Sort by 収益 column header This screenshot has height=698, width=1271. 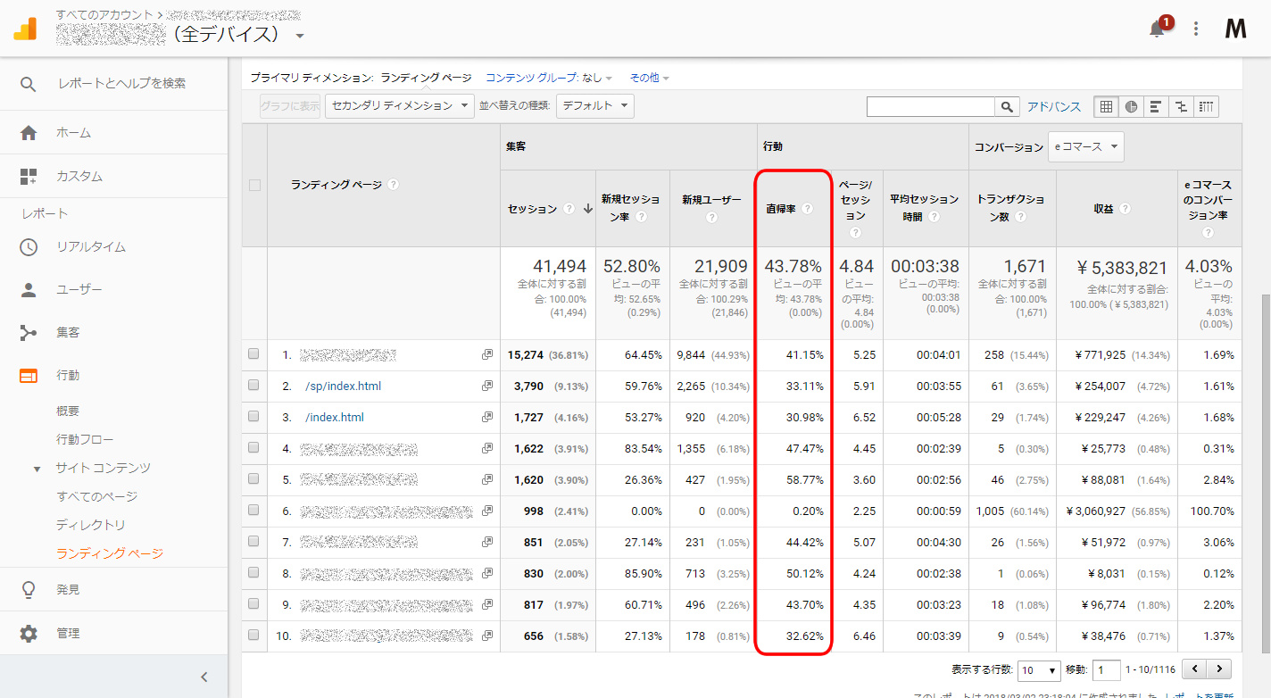point(1103,208)
